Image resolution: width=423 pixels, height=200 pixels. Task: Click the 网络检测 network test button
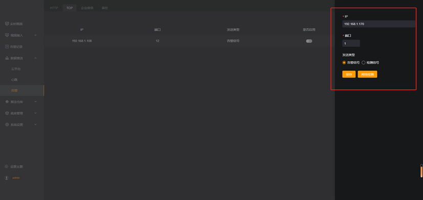(367, 74)
